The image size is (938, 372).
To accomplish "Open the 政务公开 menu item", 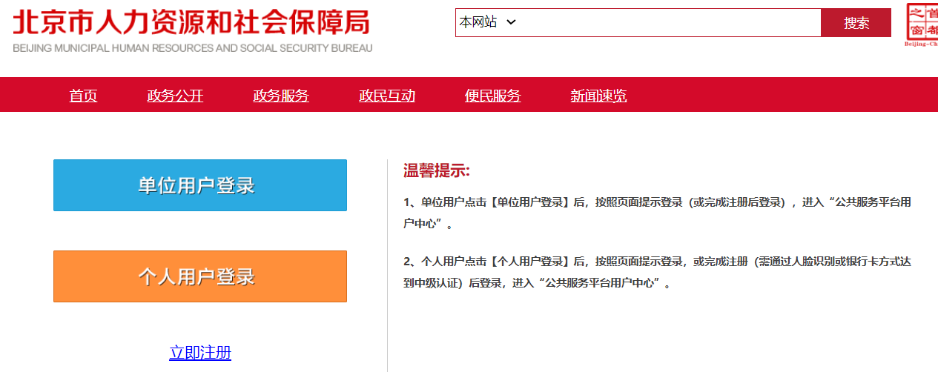I will tap(175, 96).
